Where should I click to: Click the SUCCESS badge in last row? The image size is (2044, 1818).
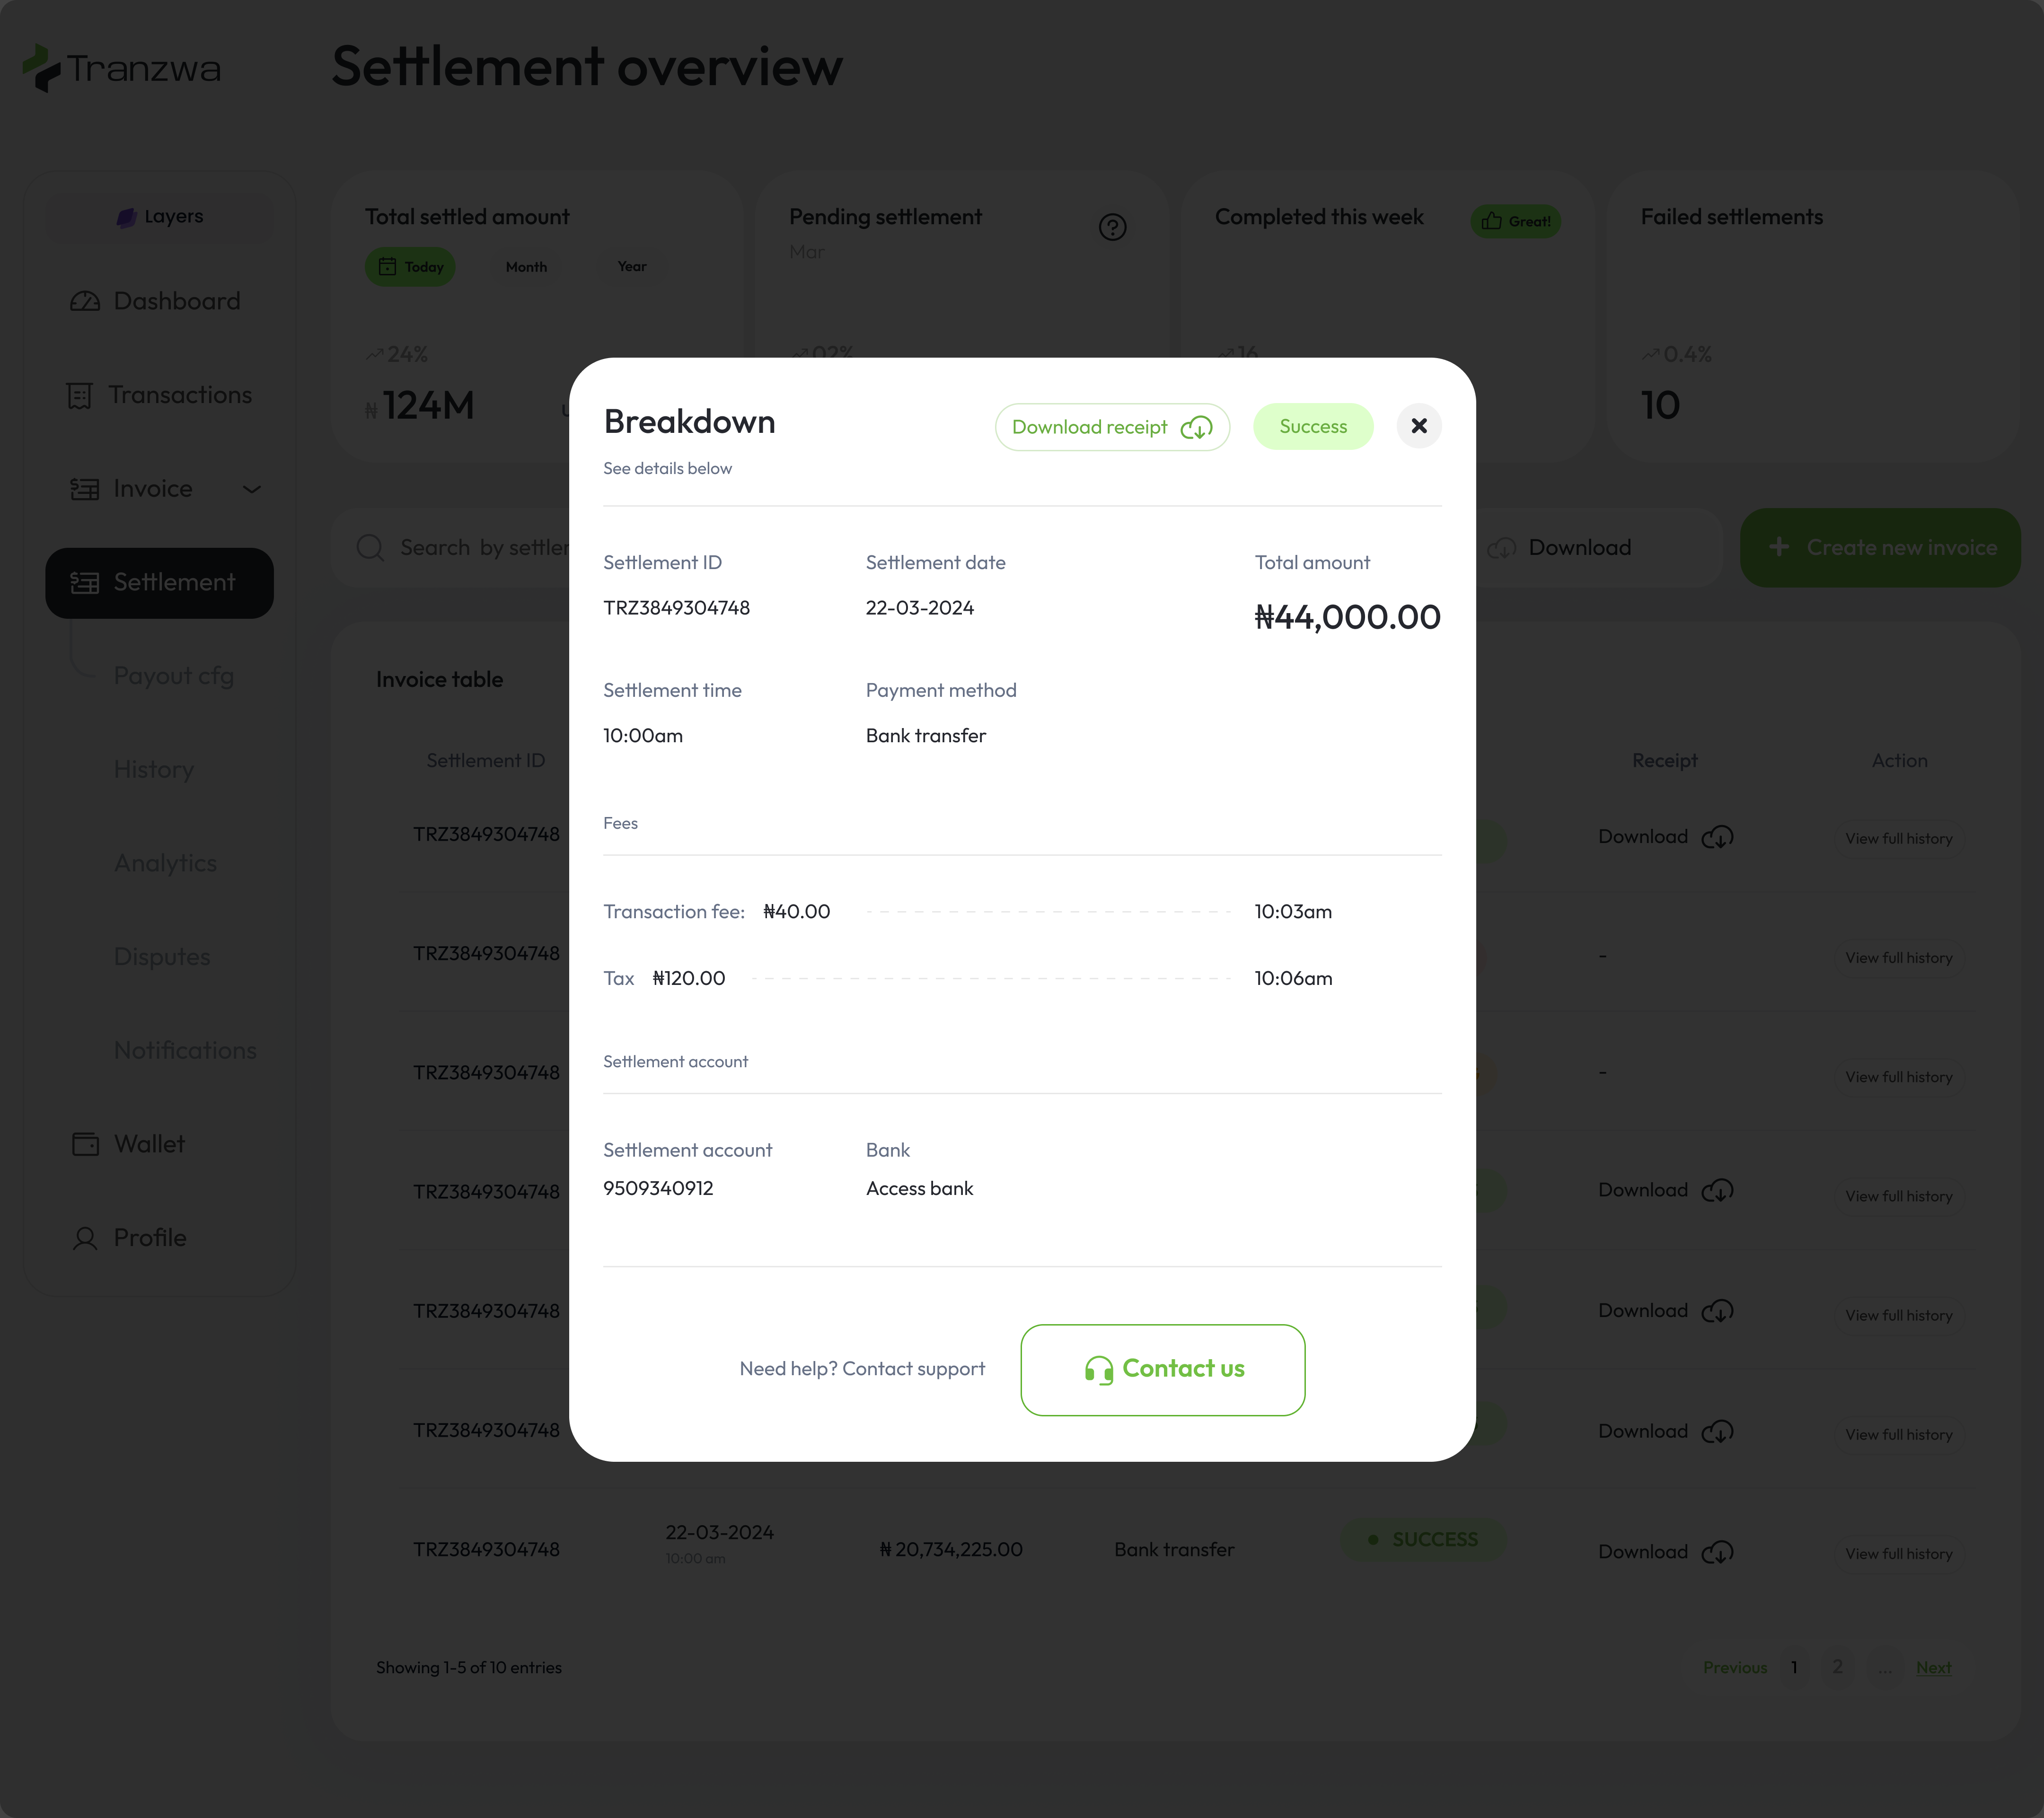[1423, 1540]
